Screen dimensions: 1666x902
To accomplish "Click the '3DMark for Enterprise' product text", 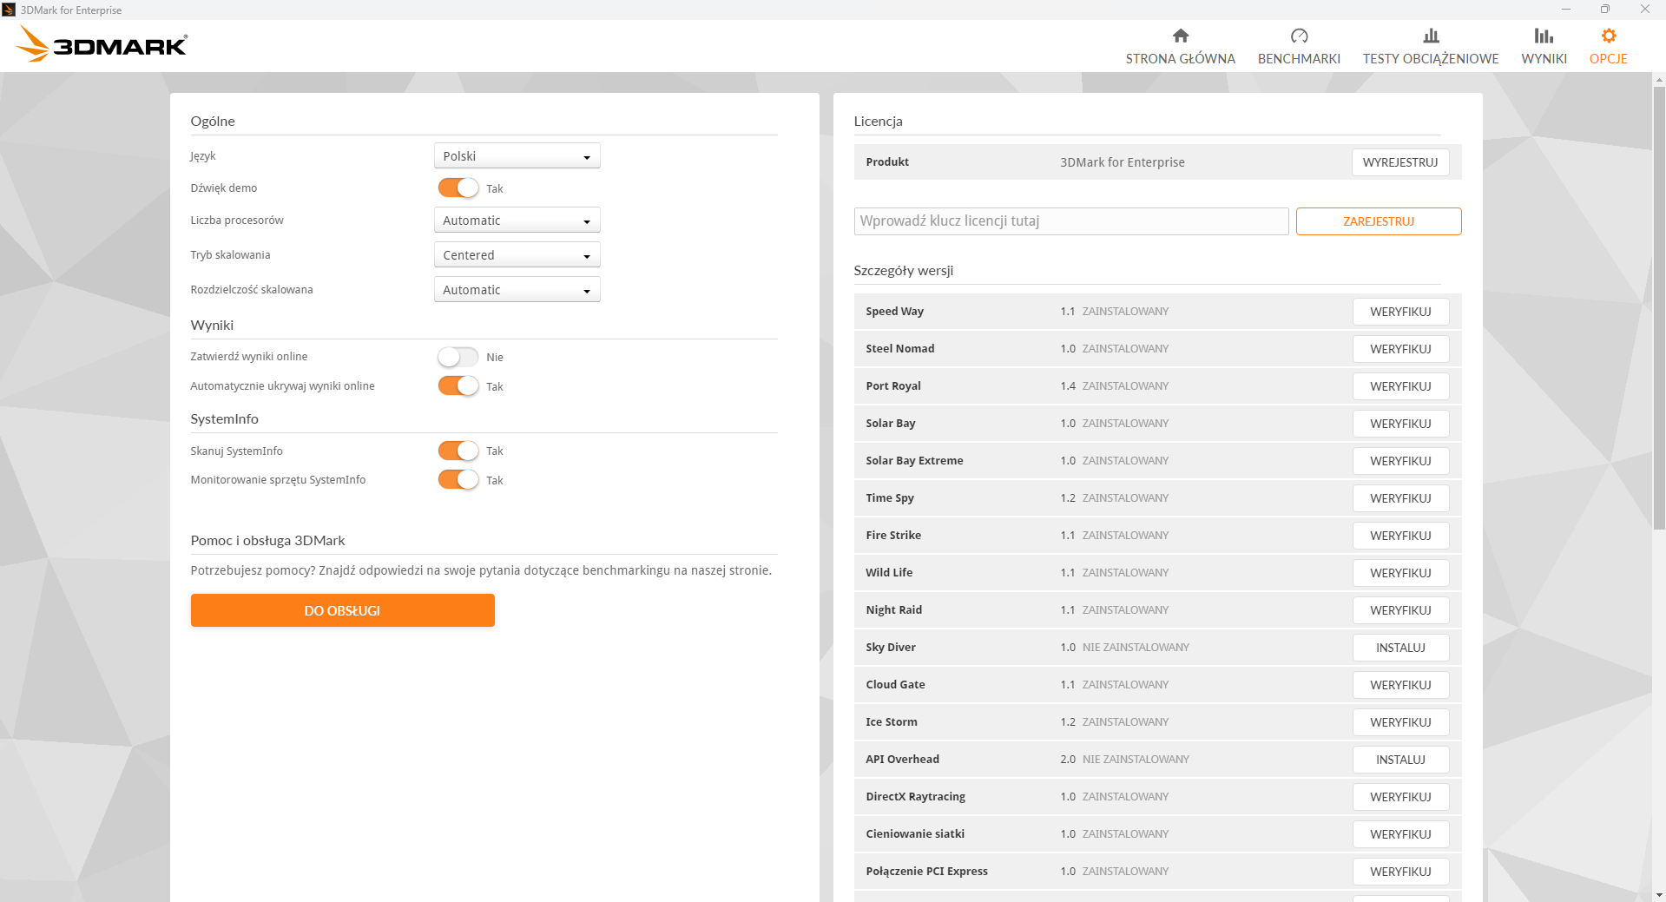I will click(x=1122, y=162).
